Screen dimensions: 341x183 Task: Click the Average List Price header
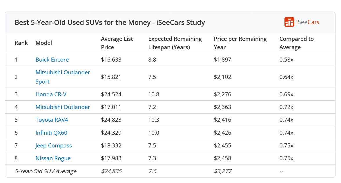pyautogui.click(x=117, y=43)
